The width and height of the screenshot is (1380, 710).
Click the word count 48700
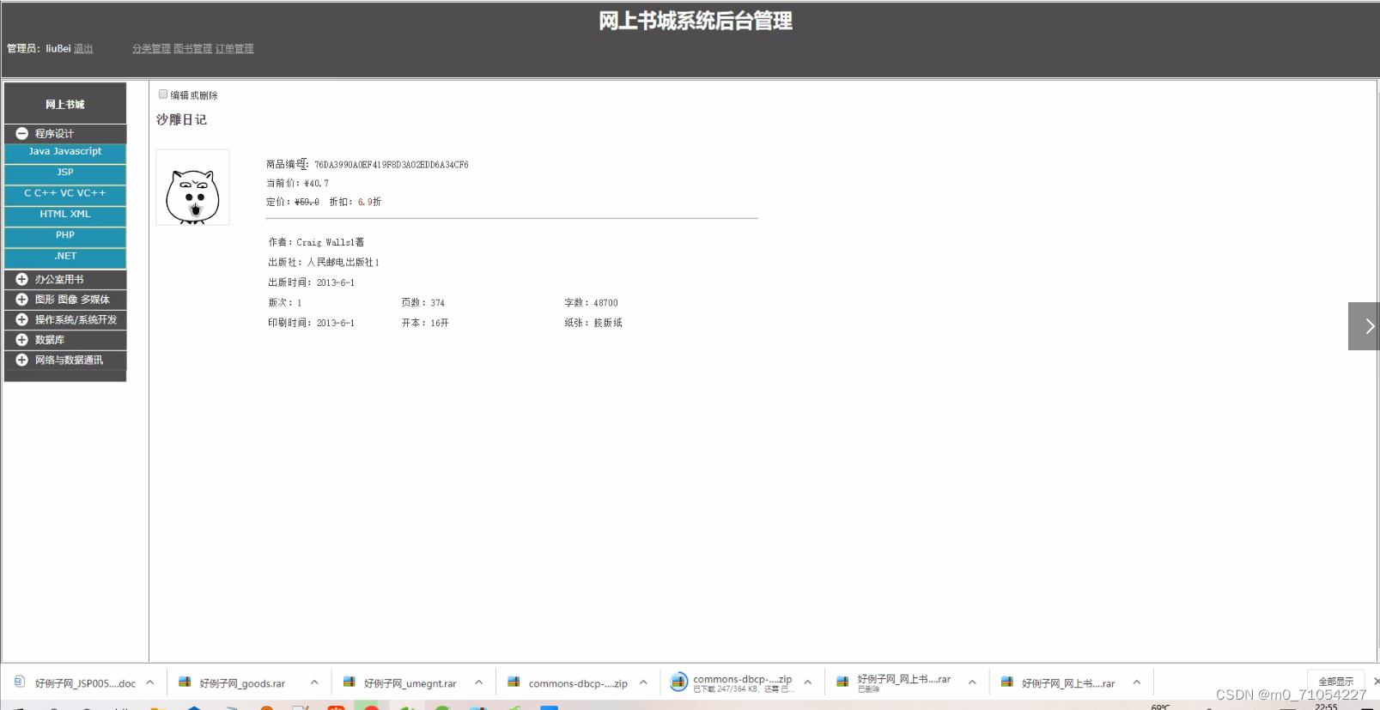605,303
